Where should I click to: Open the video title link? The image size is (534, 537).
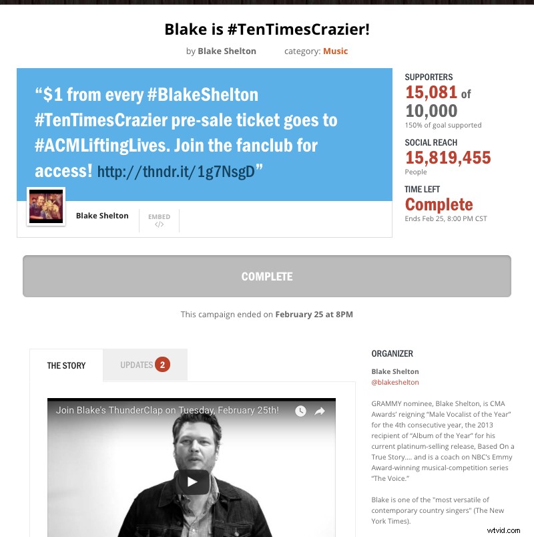(167, 410)
